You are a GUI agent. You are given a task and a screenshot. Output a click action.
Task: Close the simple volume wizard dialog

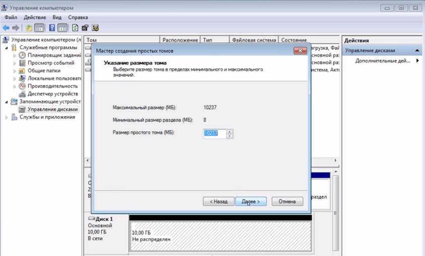pos(300,51)
